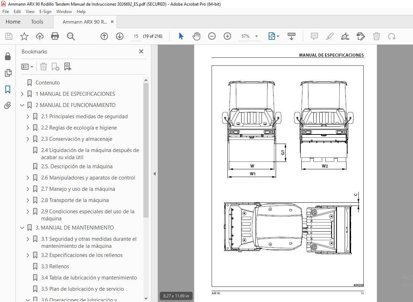Screen dimensions: 413x302
Task: Add a sticky note comment
Action: (314, 36)
